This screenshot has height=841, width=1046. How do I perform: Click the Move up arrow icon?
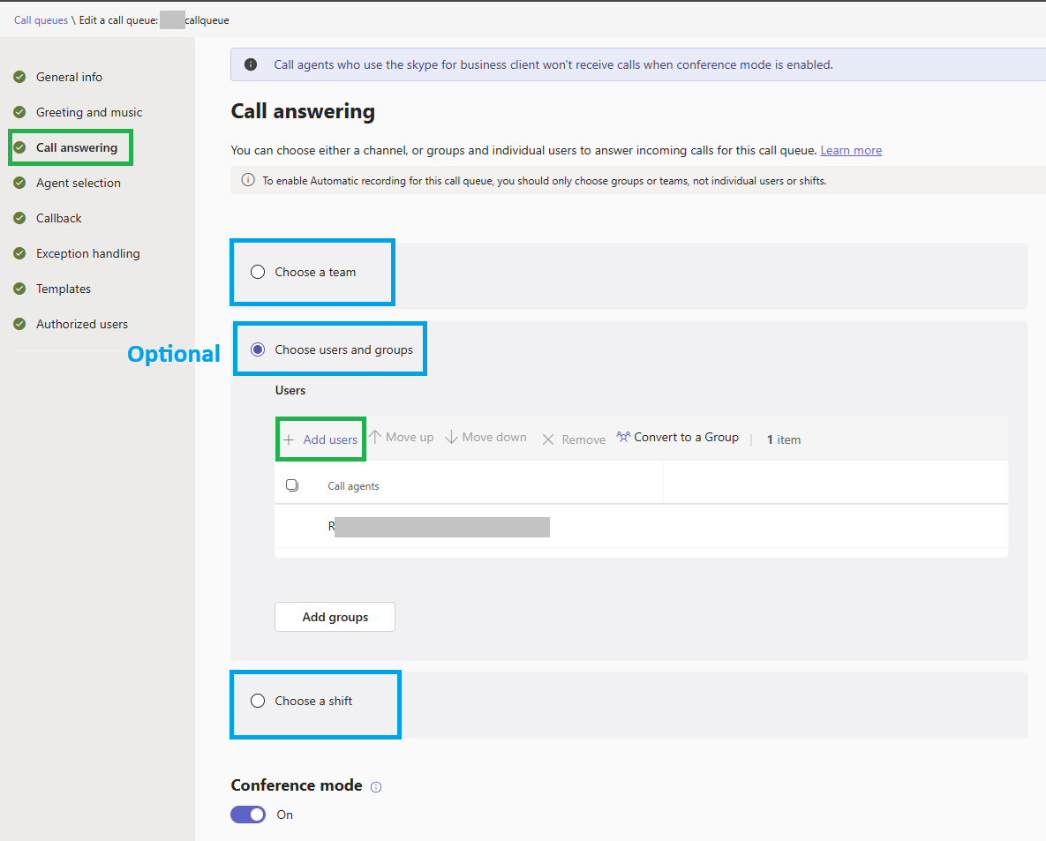coord(375,437)
